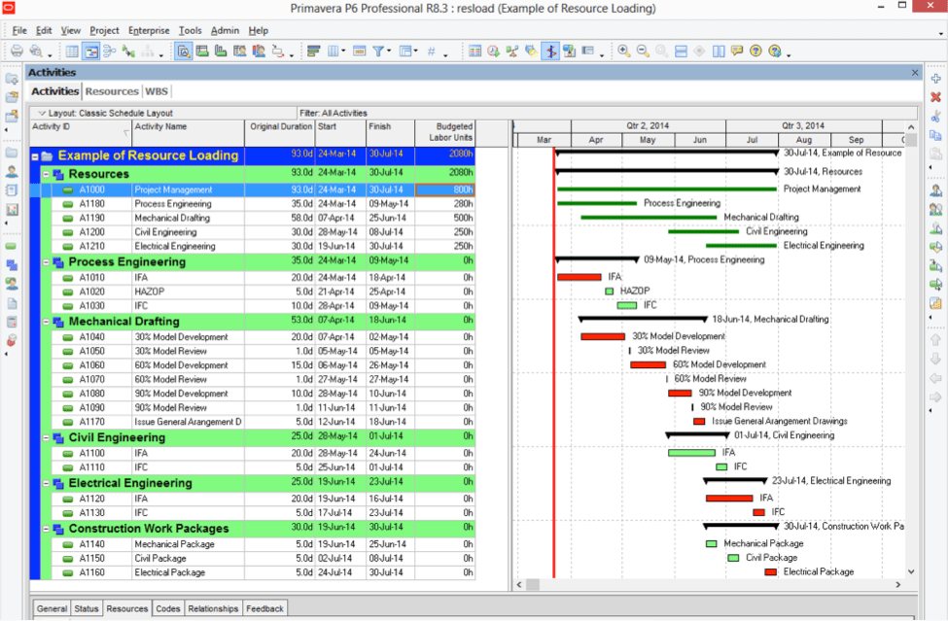Collapse the Process Engineering WBS group
The height and width of the screenshot is (621, 948).
click(46, 262)
